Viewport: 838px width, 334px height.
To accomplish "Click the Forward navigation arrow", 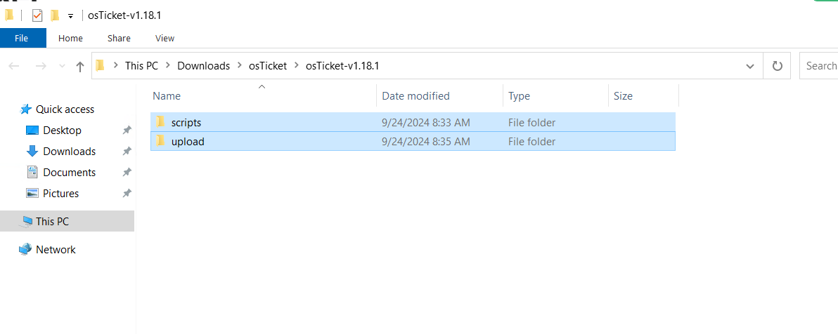I will (x=40, y=66).
